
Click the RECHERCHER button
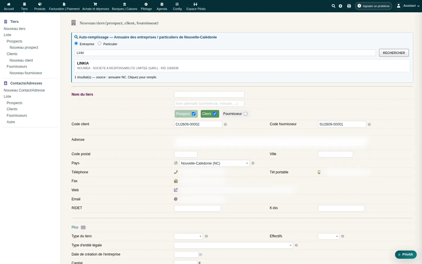[394, 53]
